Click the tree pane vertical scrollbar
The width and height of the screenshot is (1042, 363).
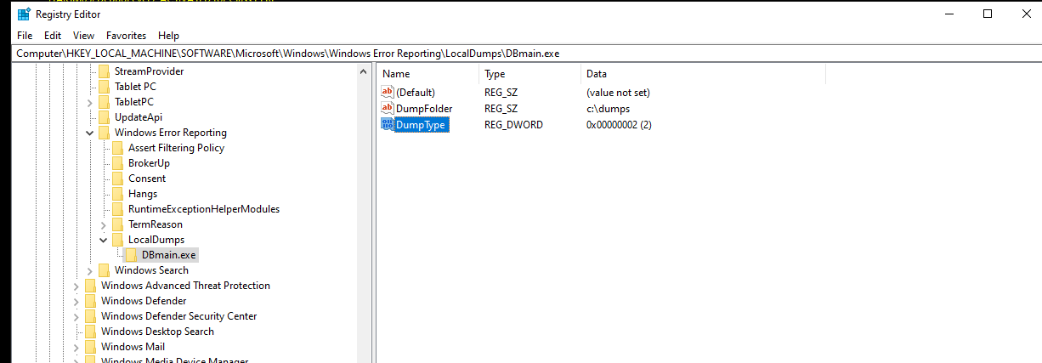[x=365, y=213]
